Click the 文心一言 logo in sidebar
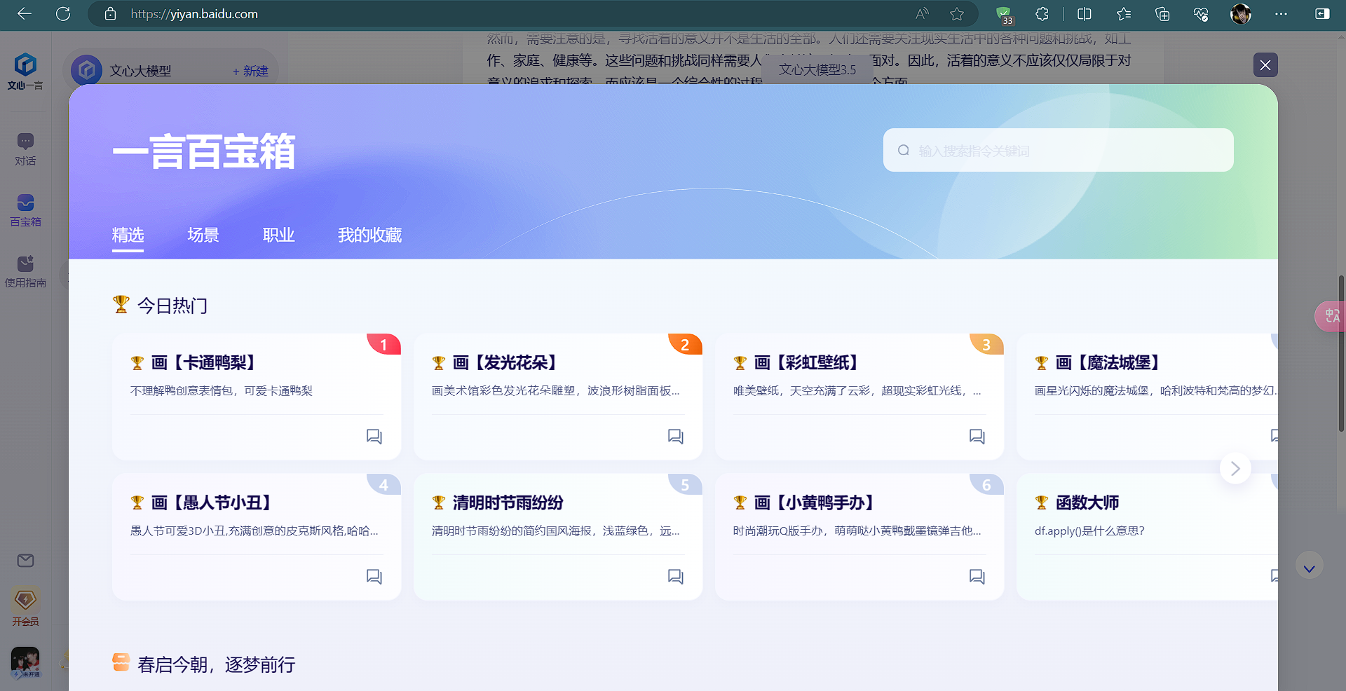 (25, 71)
